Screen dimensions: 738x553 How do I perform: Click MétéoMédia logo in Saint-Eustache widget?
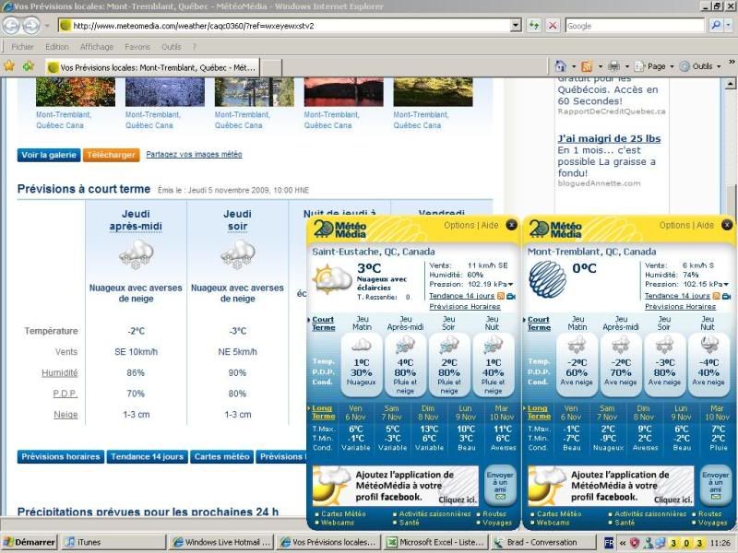pos(339,229)
